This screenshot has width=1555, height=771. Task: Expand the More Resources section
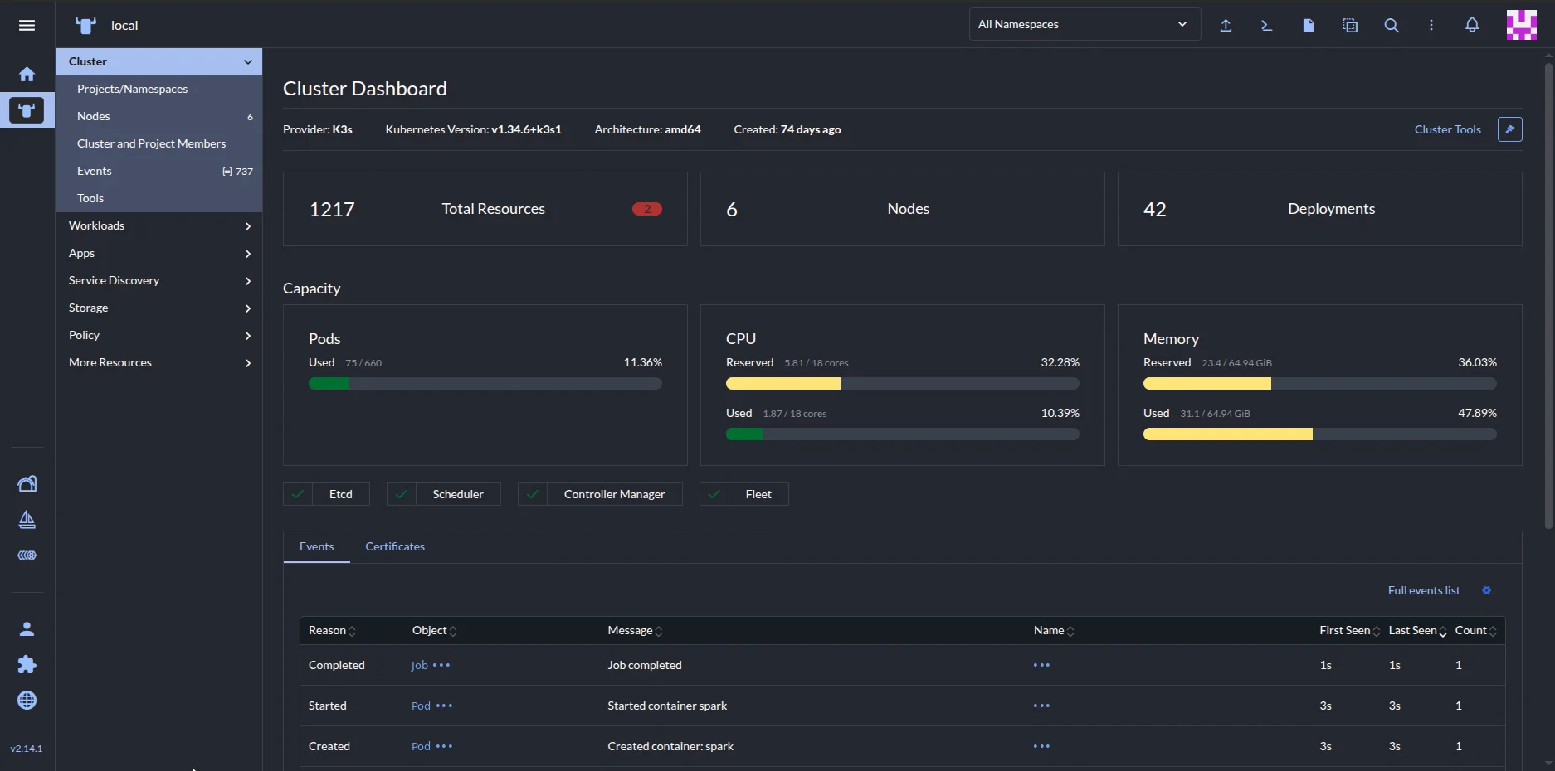158,362
